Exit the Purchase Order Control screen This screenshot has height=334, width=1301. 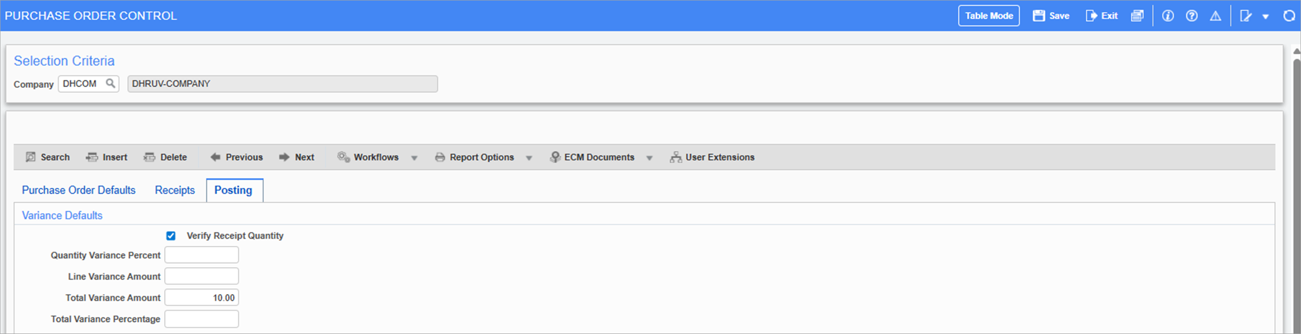[x=1102, y=16]
